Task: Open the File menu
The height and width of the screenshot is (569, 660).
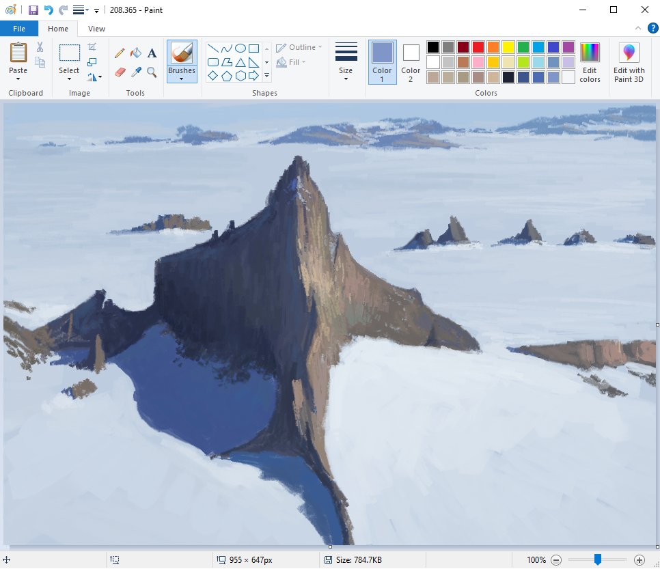Action: coord(19,29)
